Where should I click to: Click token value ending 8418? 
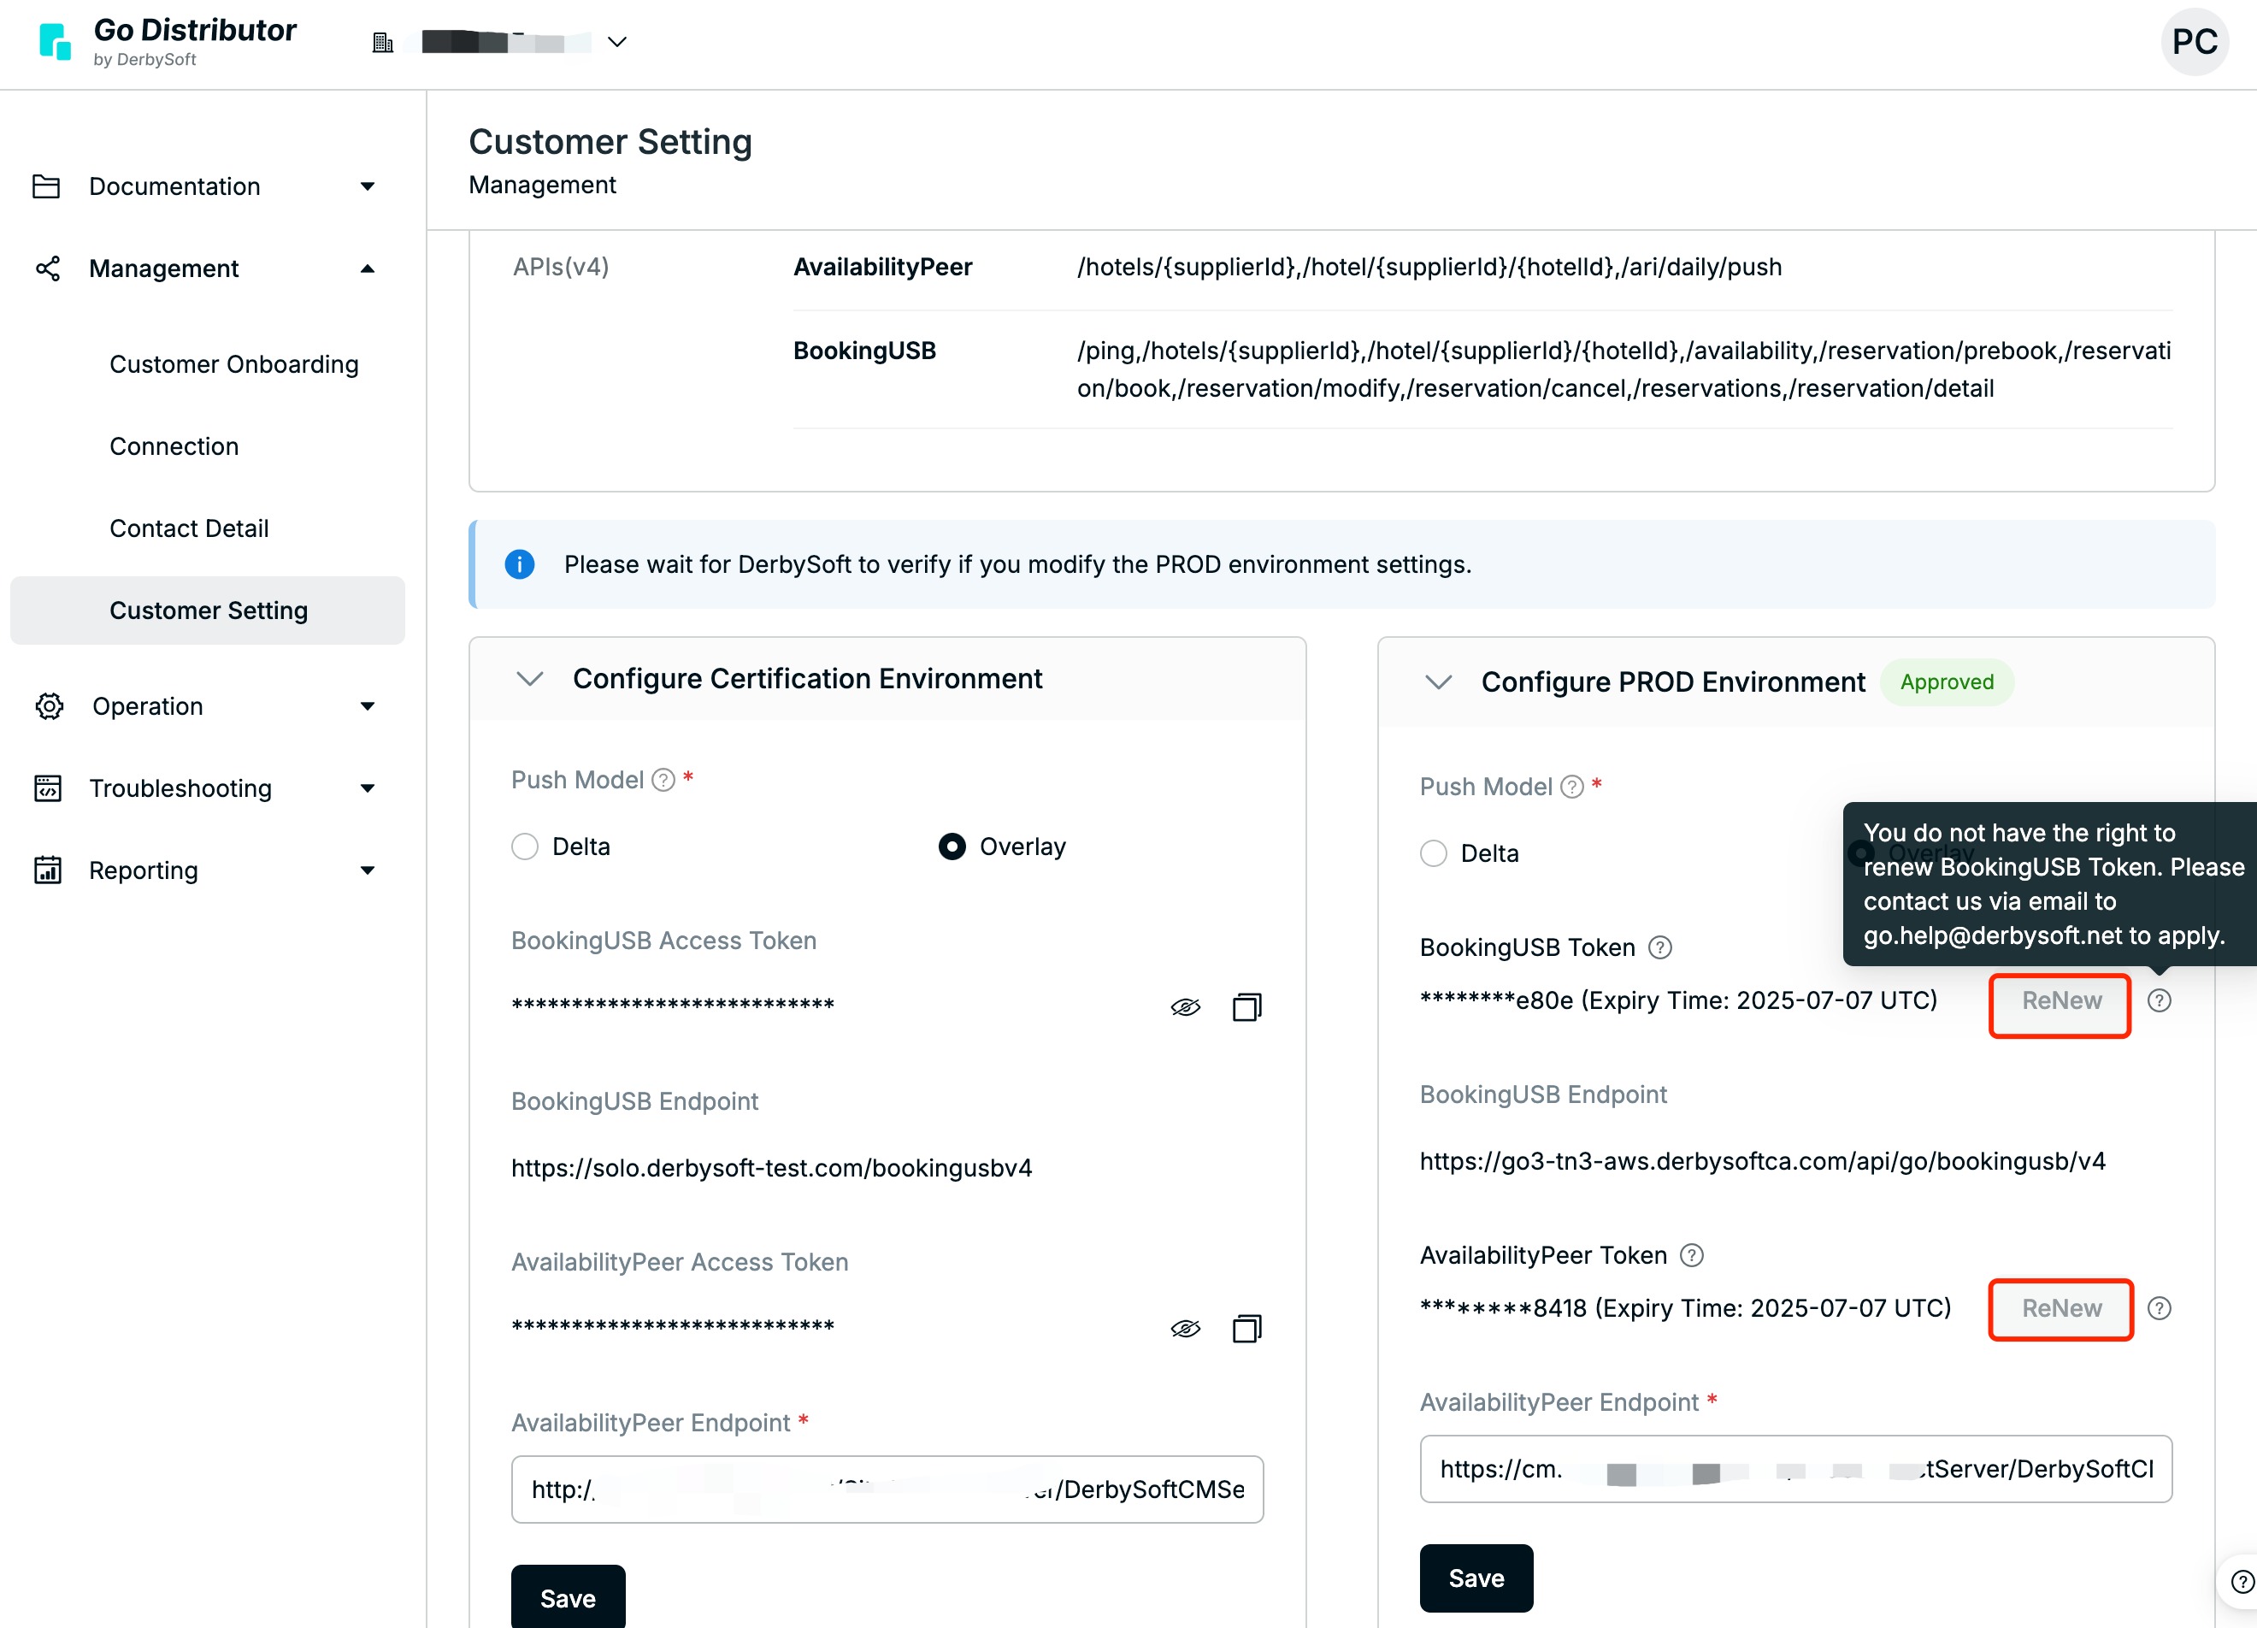1685,1307
